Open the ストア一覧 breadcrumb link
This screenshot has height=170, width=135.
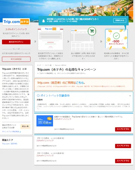coord(48,65)
